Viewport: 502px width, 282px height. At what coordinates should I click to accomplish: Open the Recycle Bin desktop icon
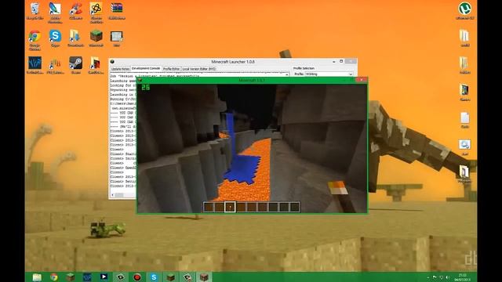35,11
